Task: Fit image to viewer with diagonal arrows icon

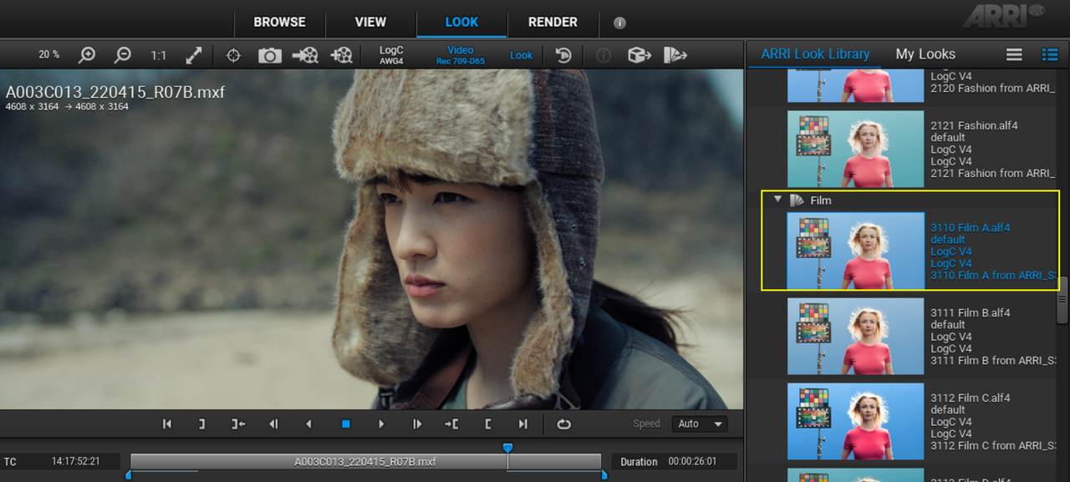Action: point(194,55)
